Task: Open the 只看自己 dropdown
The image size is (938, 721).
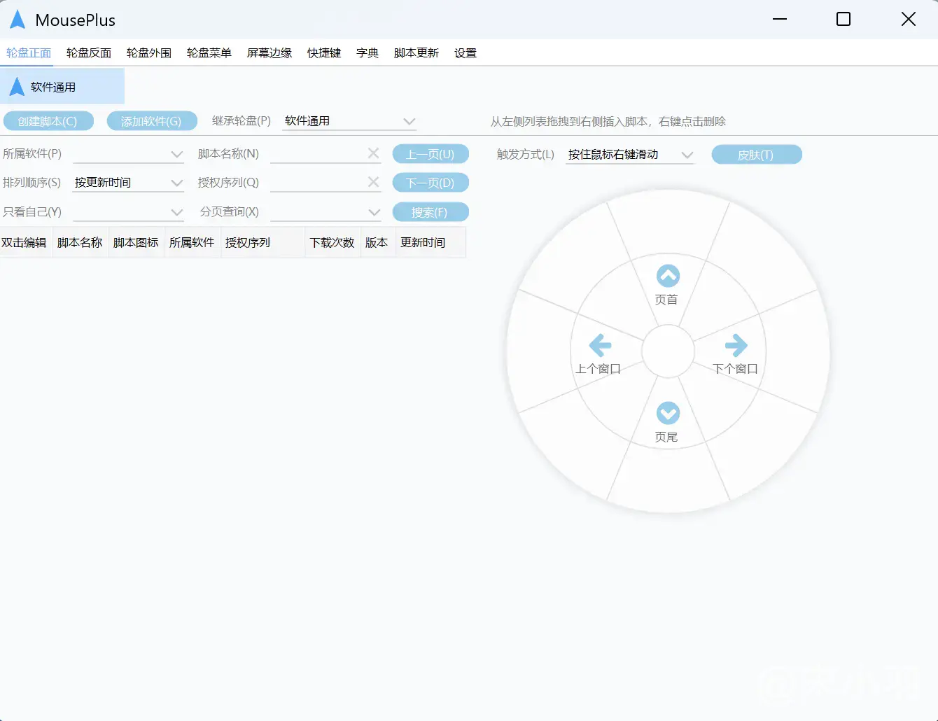Action: [176, 212]
